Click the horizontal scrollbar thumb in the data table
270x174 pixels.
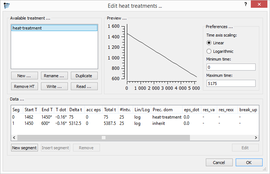point(104,137)
